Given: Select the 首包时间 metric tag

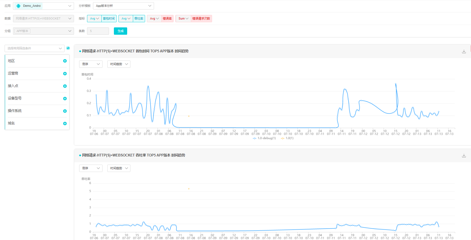Looking at the screenshot, I should point(109,18).
